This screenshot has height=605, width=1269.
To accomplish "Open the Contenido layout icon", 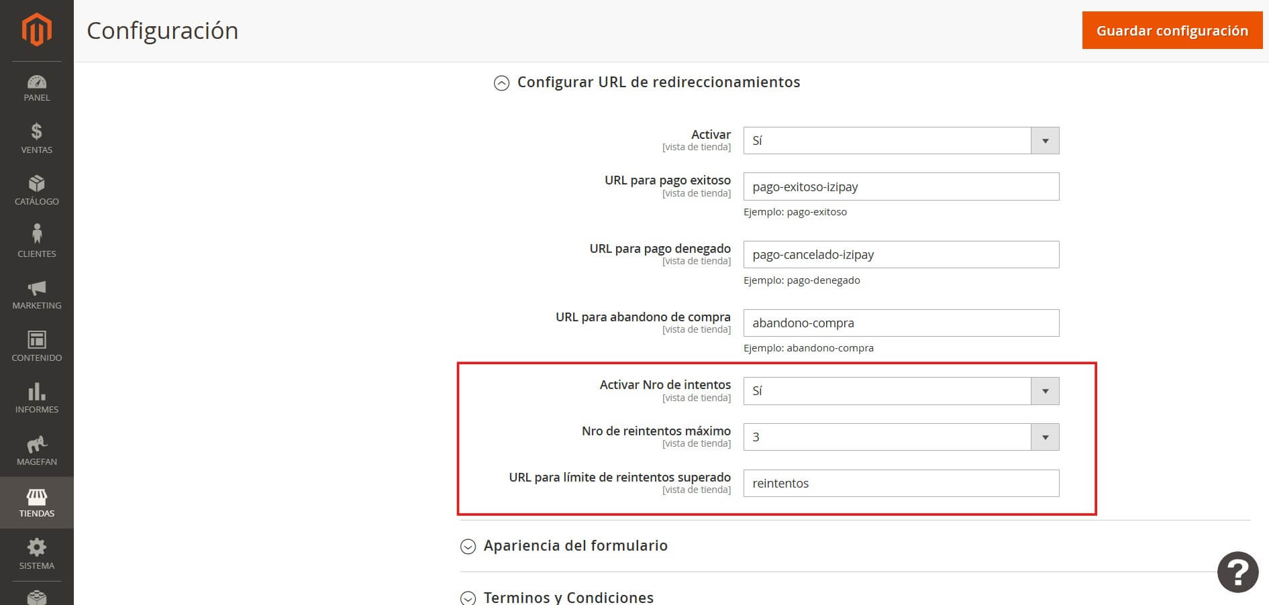I will coord(36,339).
